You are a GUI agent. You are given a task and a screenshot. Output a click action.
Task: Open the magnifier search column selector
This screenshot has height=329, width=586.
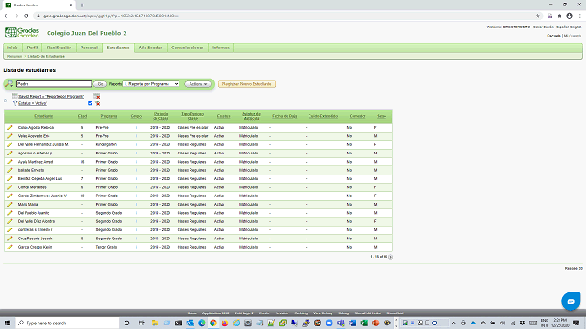point(9,84)
